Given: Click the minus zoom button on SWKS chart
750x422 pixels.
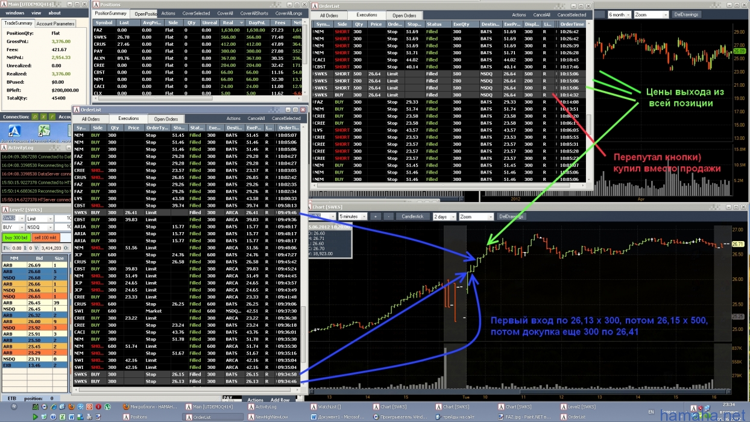Looking at the screenshot, I should (x=388, y=216).
